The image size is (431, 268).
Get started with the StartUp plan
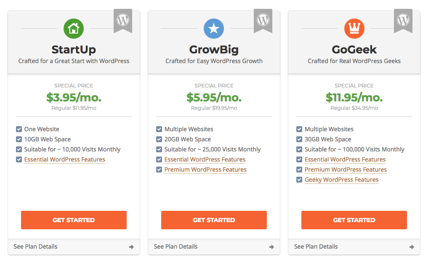pos(74,220)
